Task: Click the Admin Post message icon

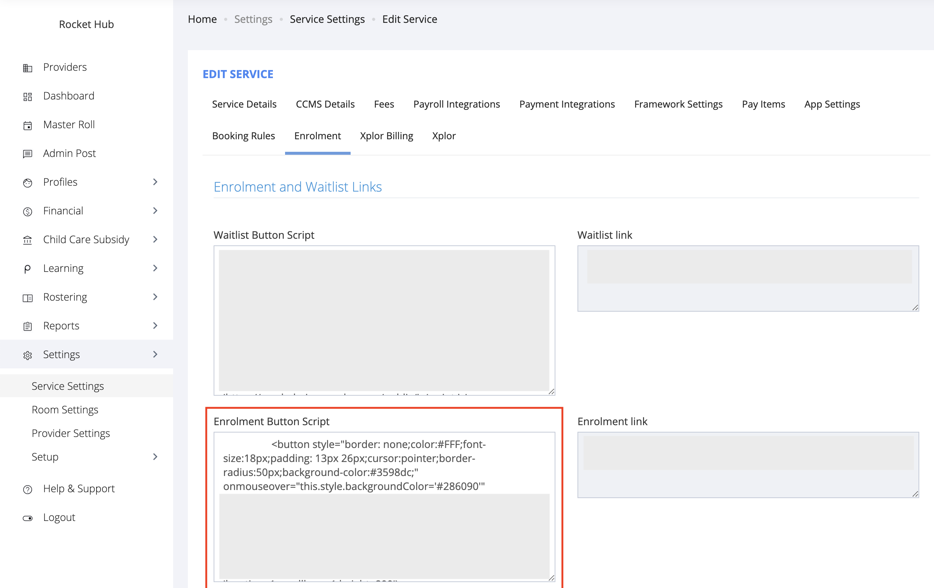Action: 28,154
